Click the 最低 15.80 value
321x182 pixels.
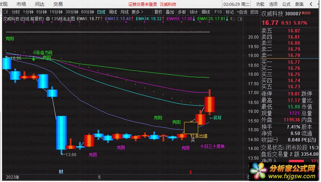[294, 107]
